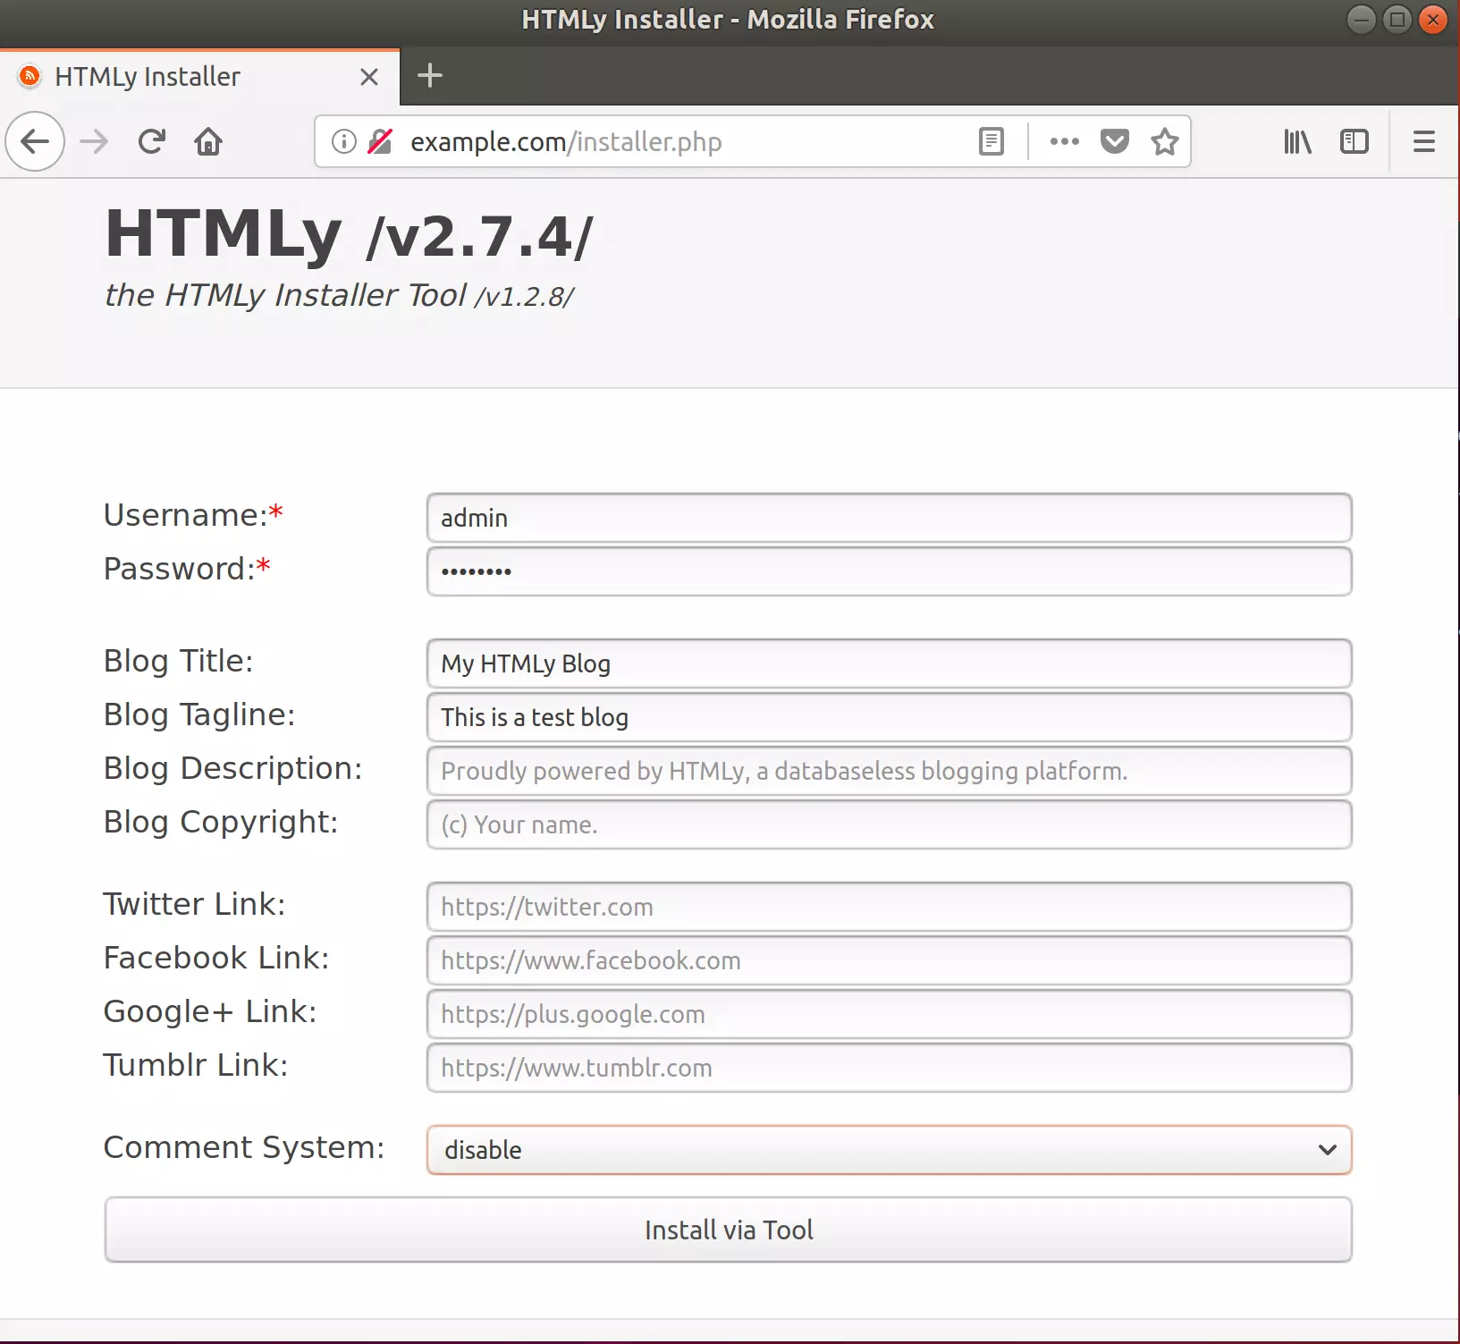The image size is (1460, 1344).
Task: Click the Google+ Link input
Action: [x=889, y=1014]
